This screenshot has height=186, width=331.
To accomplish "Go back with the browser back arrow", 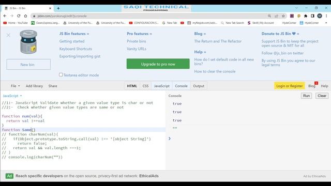I will point(5,16).
